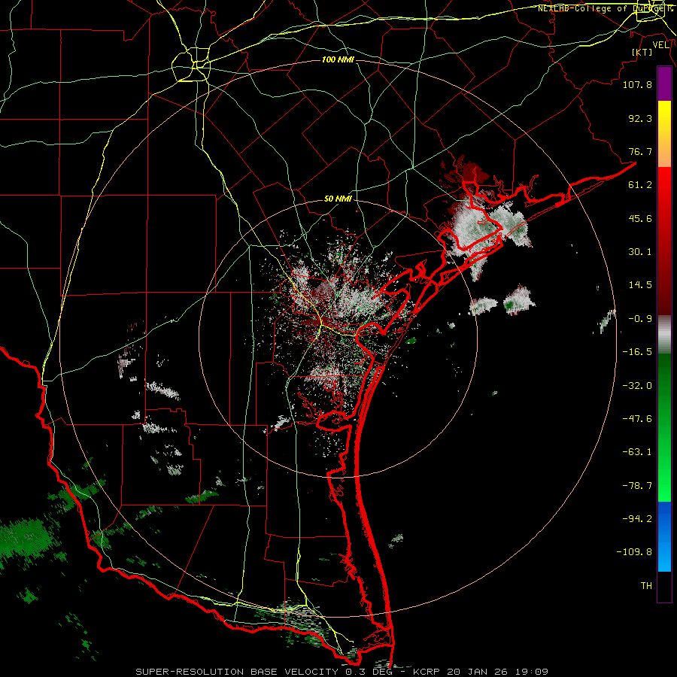Click the -16.5 velocity scale value

[x=637, y=352]
